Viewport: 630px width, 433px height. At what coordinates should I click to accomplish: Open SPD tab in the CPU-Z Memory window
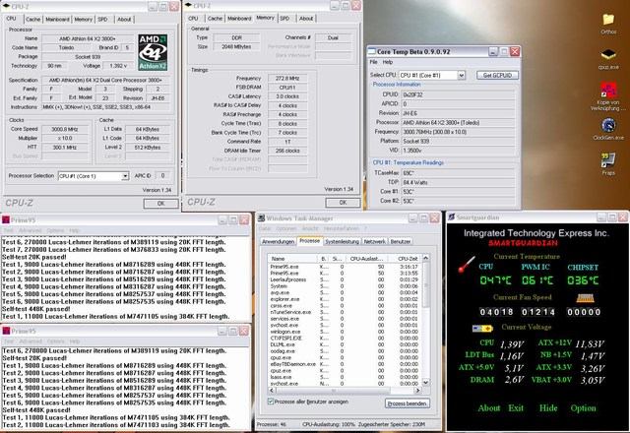tap(284, 18)
